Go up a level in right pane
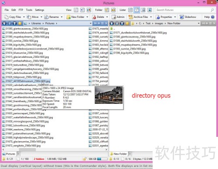 click(122, 23)
